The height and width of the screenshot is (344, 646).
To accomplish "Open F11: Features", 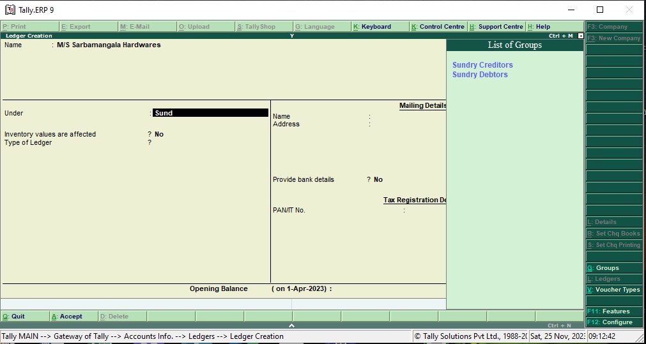I will pos(614,311).
